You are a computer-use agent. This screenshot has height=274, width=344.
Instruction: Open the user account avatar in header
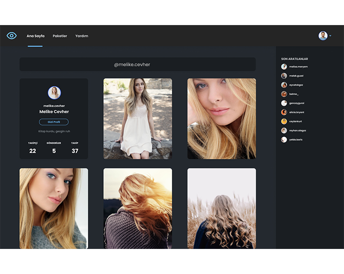pos(323,36)
